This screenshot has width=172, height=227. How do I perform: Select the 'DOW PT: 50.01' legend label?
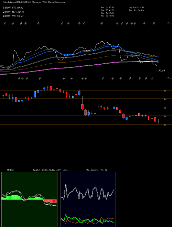pyautogui.click(x=14, y=16)
